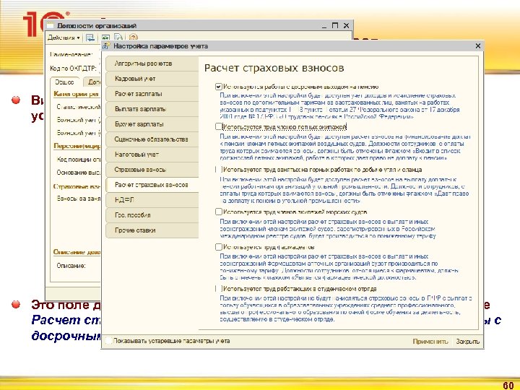
Task: Minimize the Должности организаций window
Action: pyautogui.click(x=324, y=26)
